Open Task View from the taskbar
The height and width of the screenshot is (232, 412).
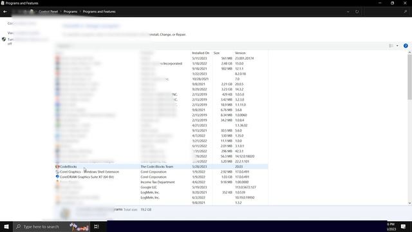click(x=97, y=226)
